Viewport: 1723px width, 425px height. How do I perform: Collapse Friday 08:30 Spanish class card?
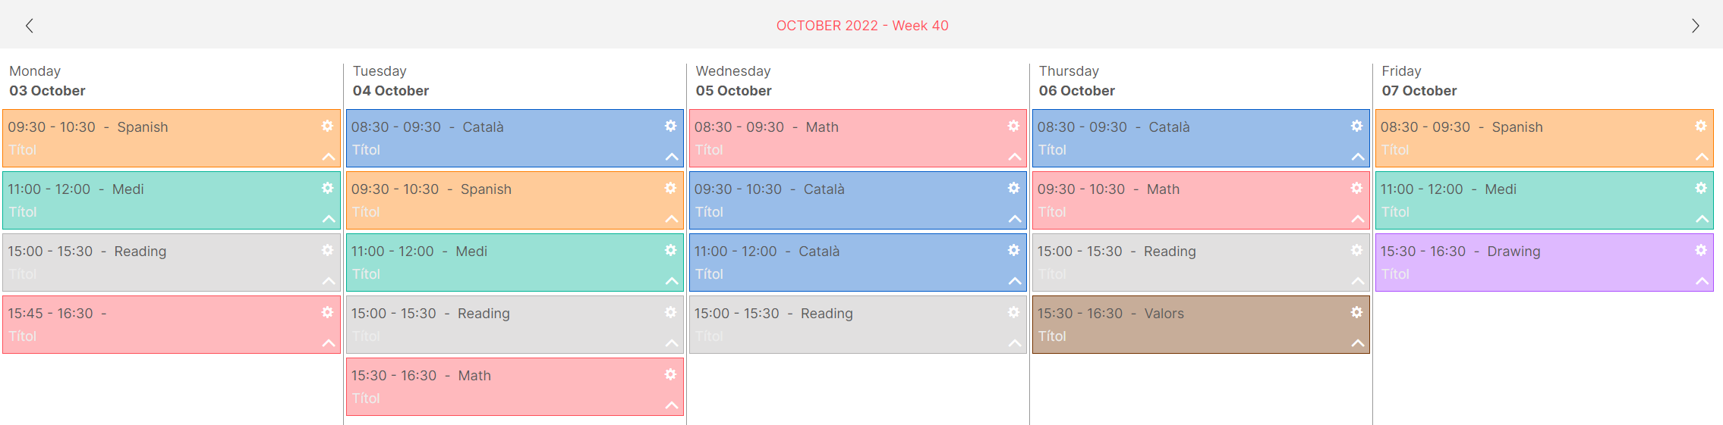click(1702, 157)
